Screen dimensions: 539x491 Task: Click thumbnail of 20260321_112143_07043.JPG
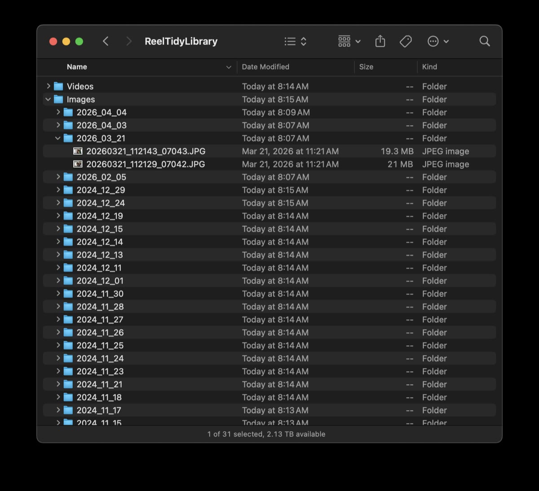[78, 151]
